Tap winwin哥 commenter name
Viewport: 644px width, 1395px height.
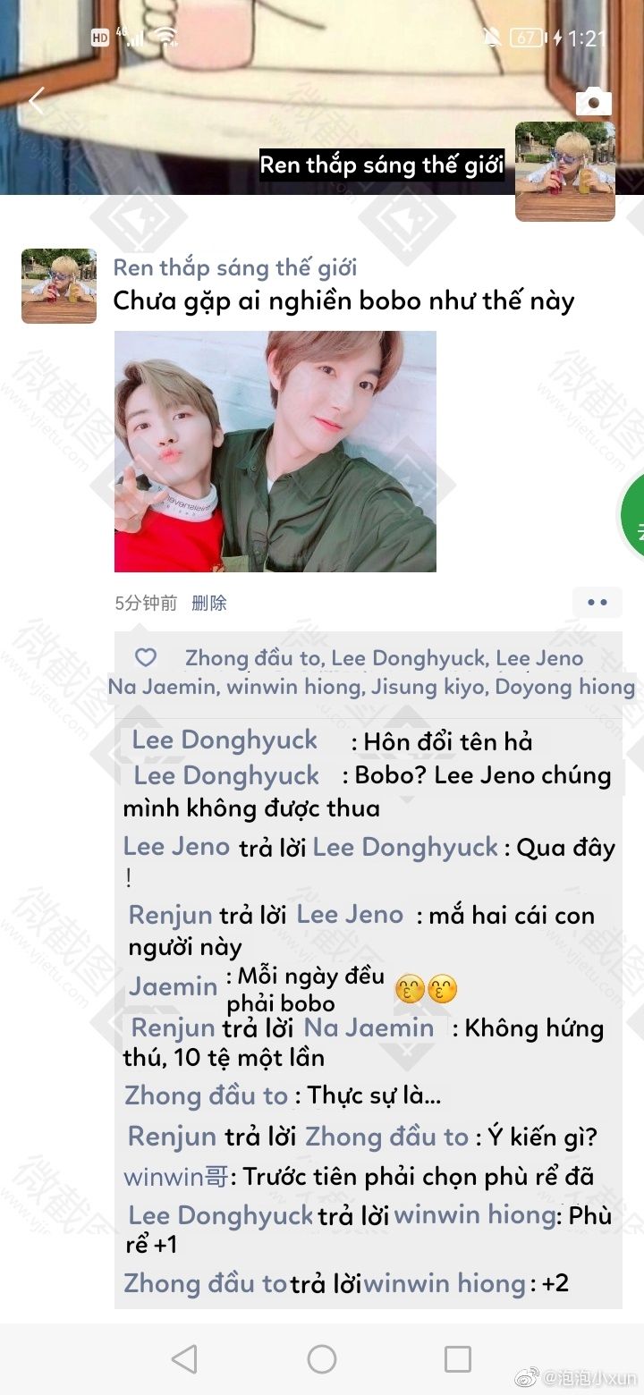pos(176,1176)
